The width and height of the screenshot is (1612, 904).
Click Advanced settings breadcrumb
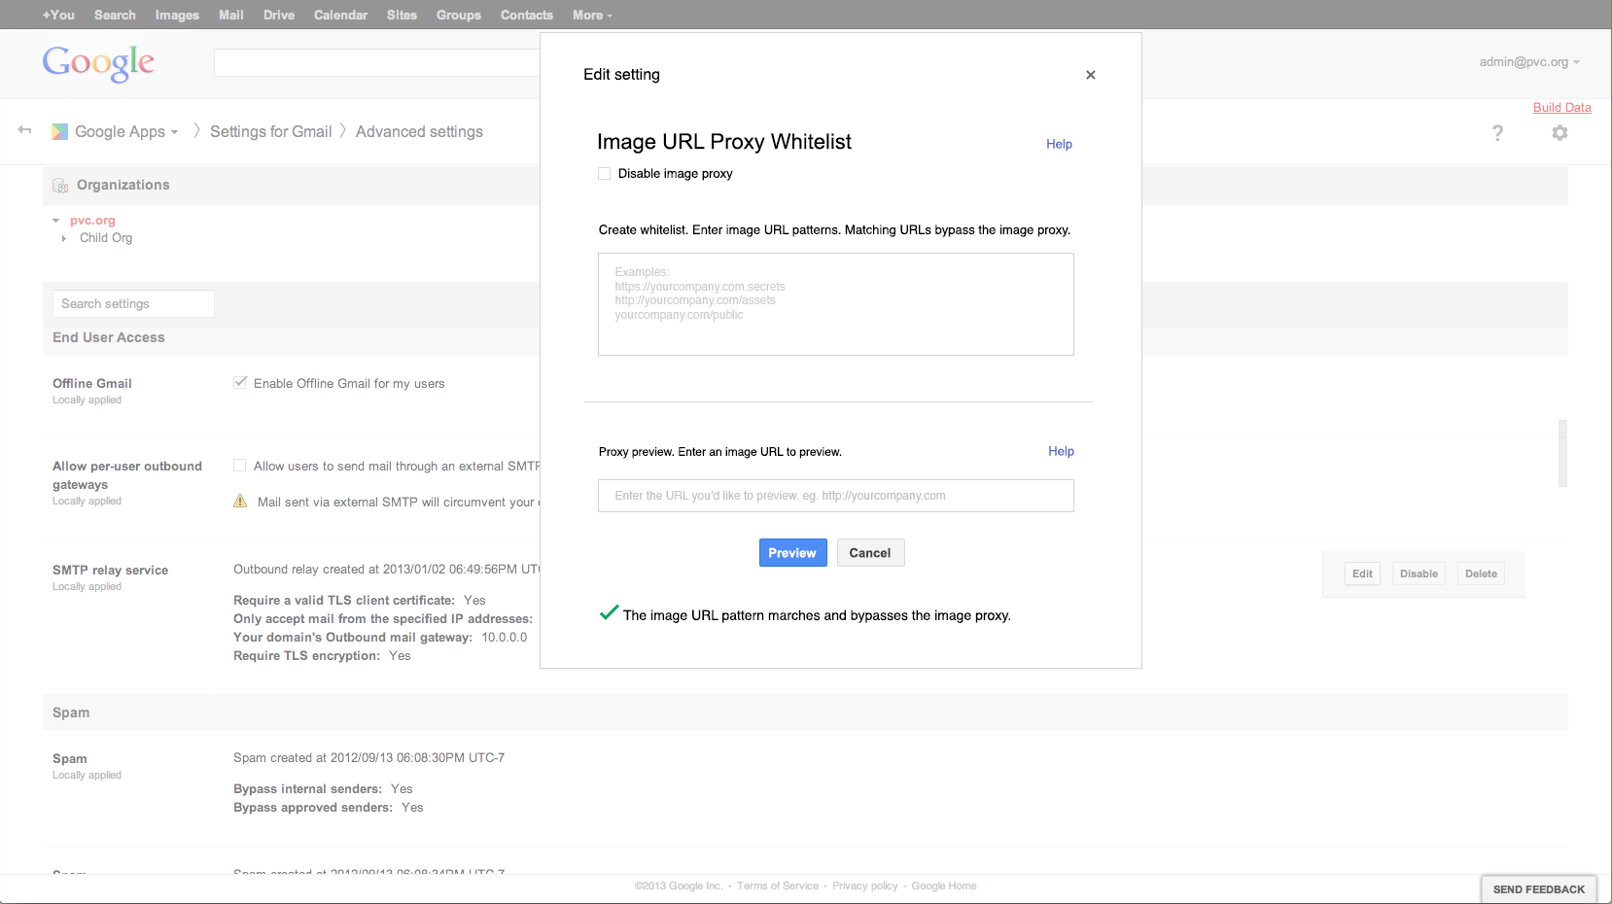pos(419,131)
